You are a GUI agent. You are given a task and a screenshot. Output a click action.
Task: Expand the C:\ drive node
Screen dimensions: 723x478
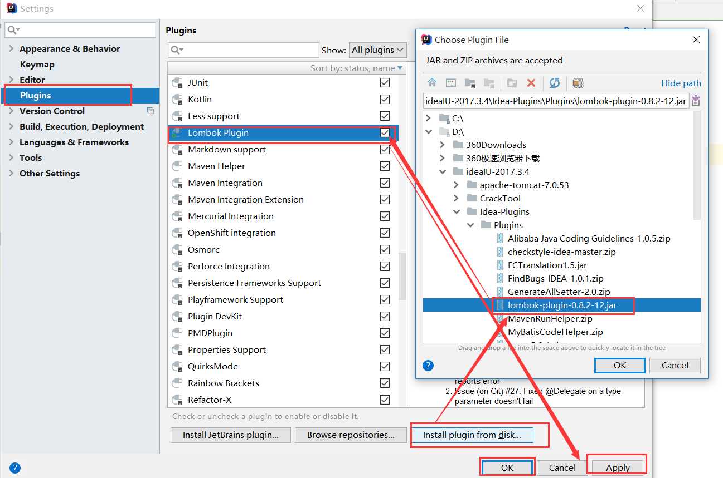tap(428, 118)
